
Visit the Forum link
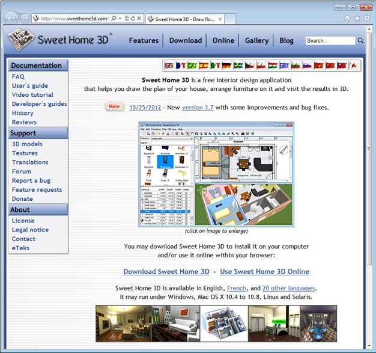click(22, 171)
